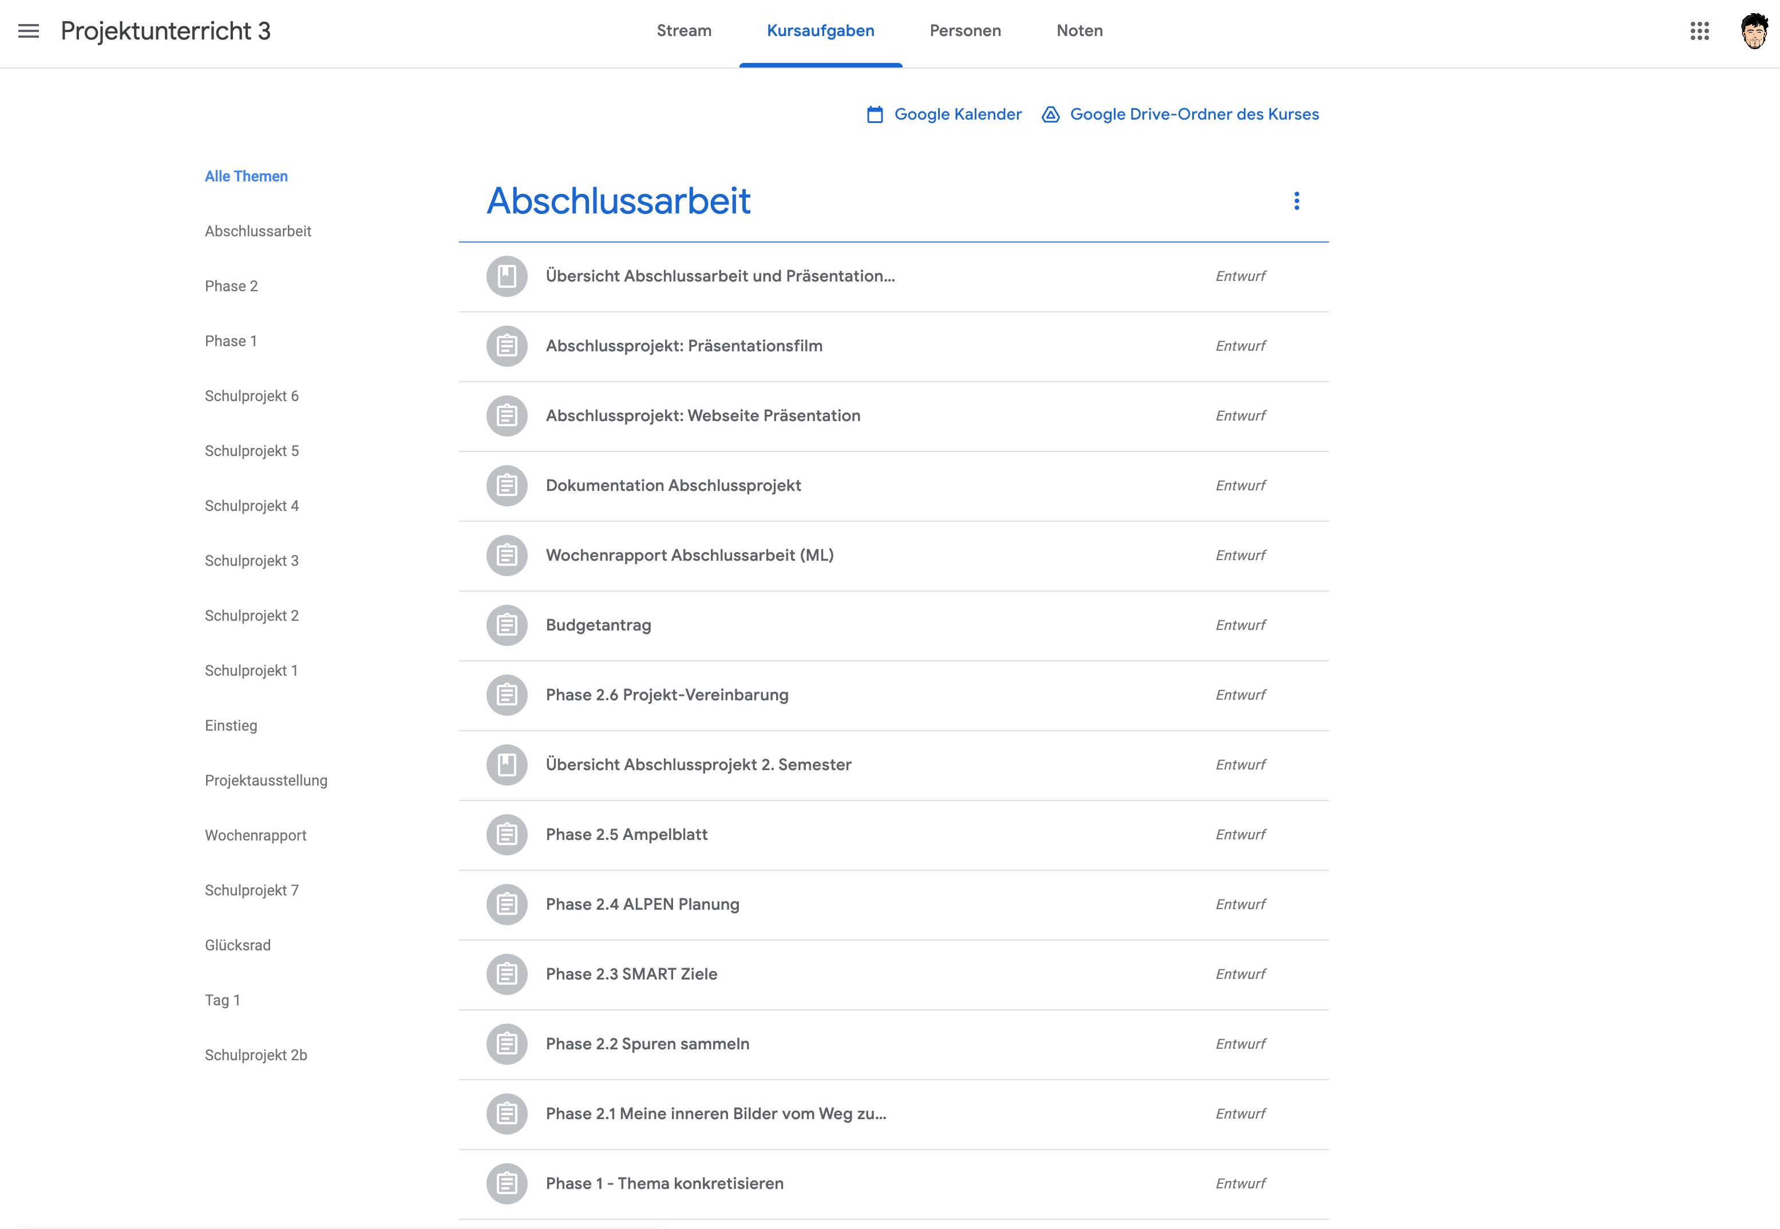Select the Kursaufgaben tab
1780x1229 pixels.
pos(820,31)
